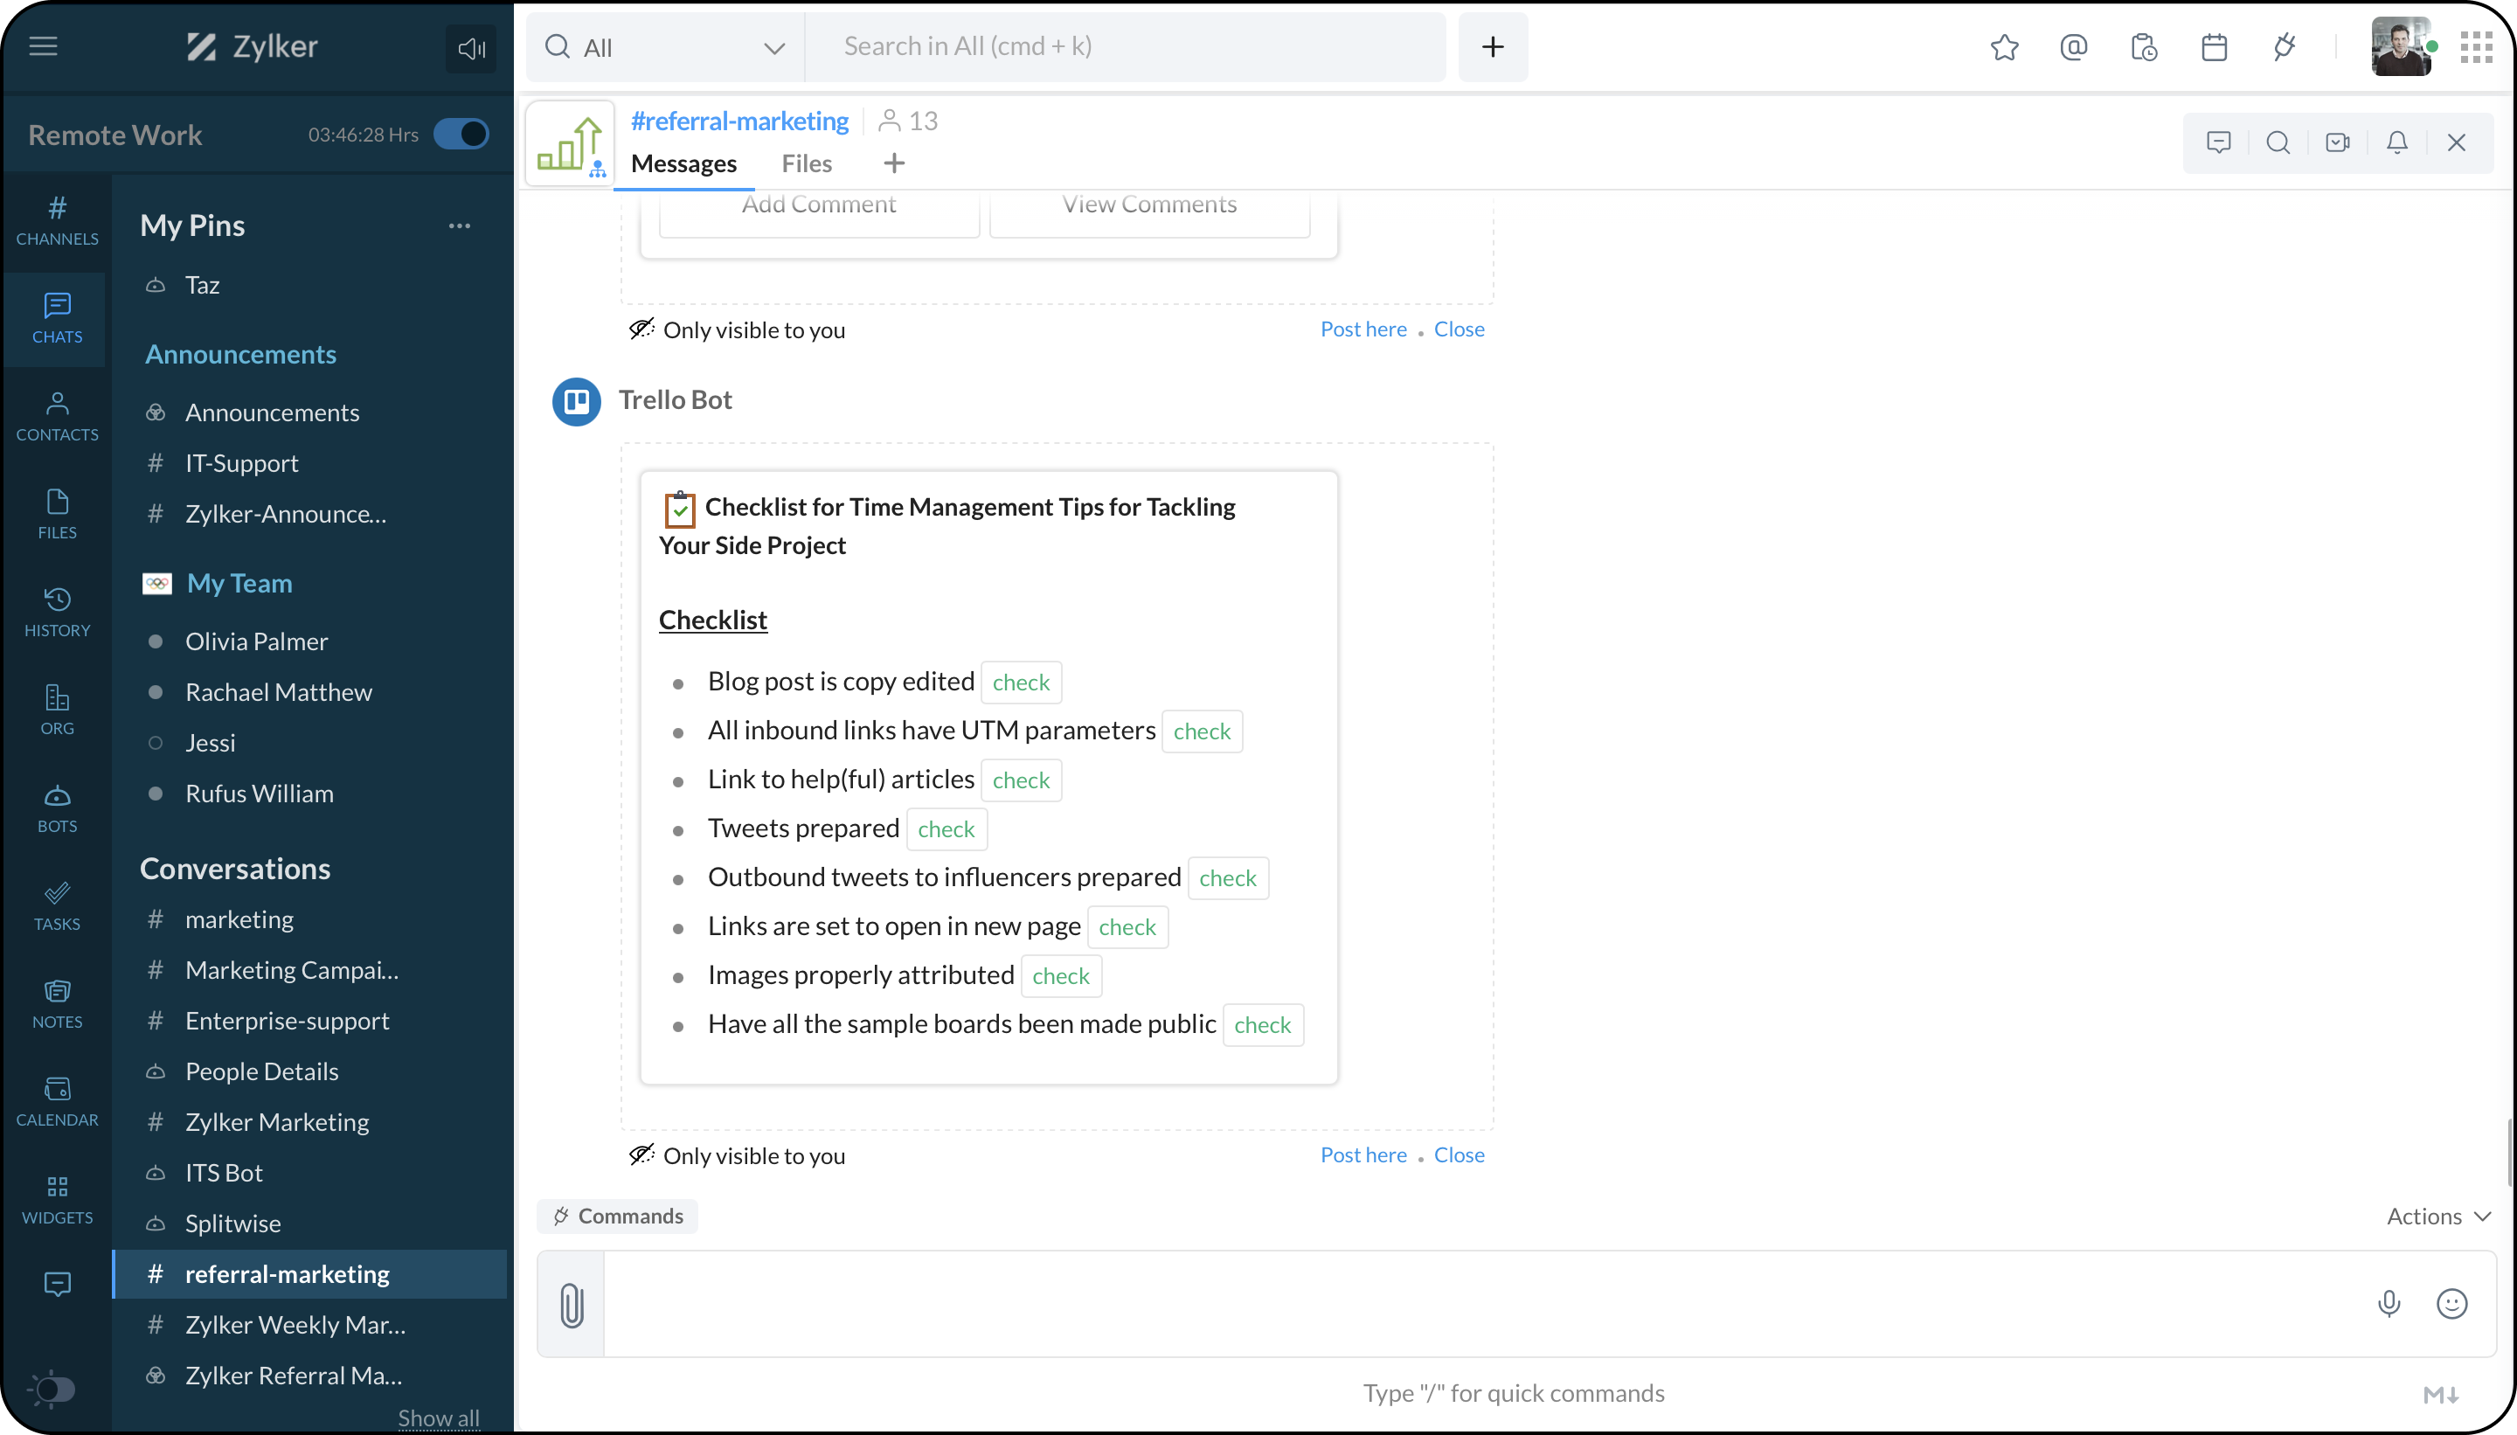The image size is (2517, 1435).
Task: Add a new tab with plus
Action: click(x=894, y=163)
